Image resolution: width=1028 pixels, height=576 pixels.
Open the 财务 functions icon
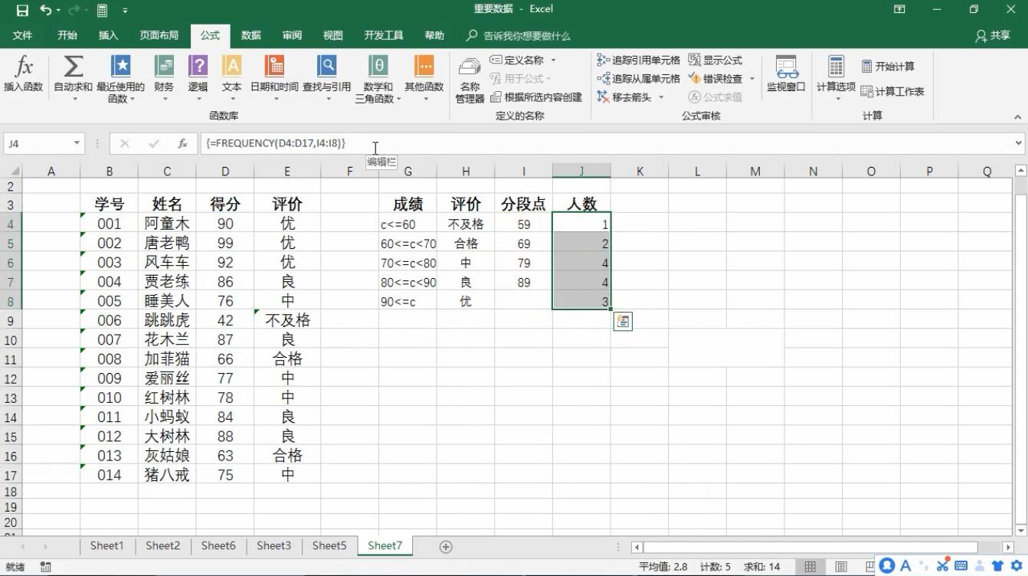164,66
